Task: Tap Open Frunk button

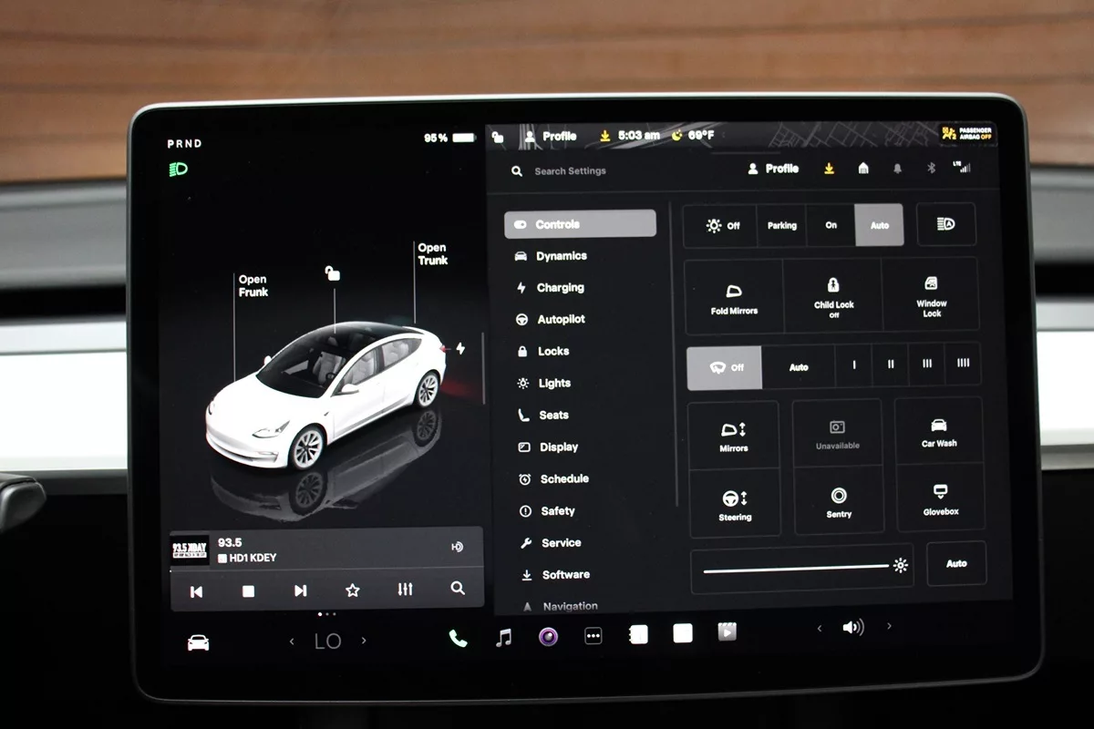Action: tap(253, 286)
